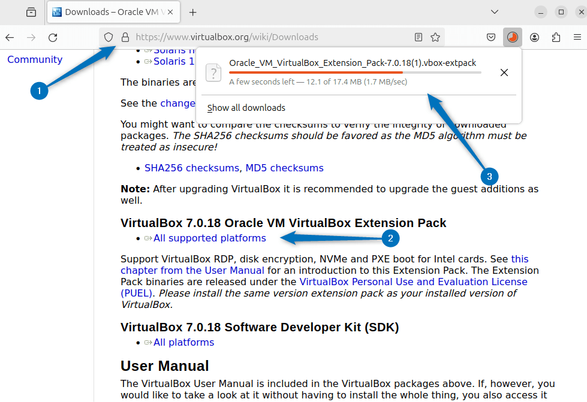Open the Firefox application hamburger menu

coord(577,37)
